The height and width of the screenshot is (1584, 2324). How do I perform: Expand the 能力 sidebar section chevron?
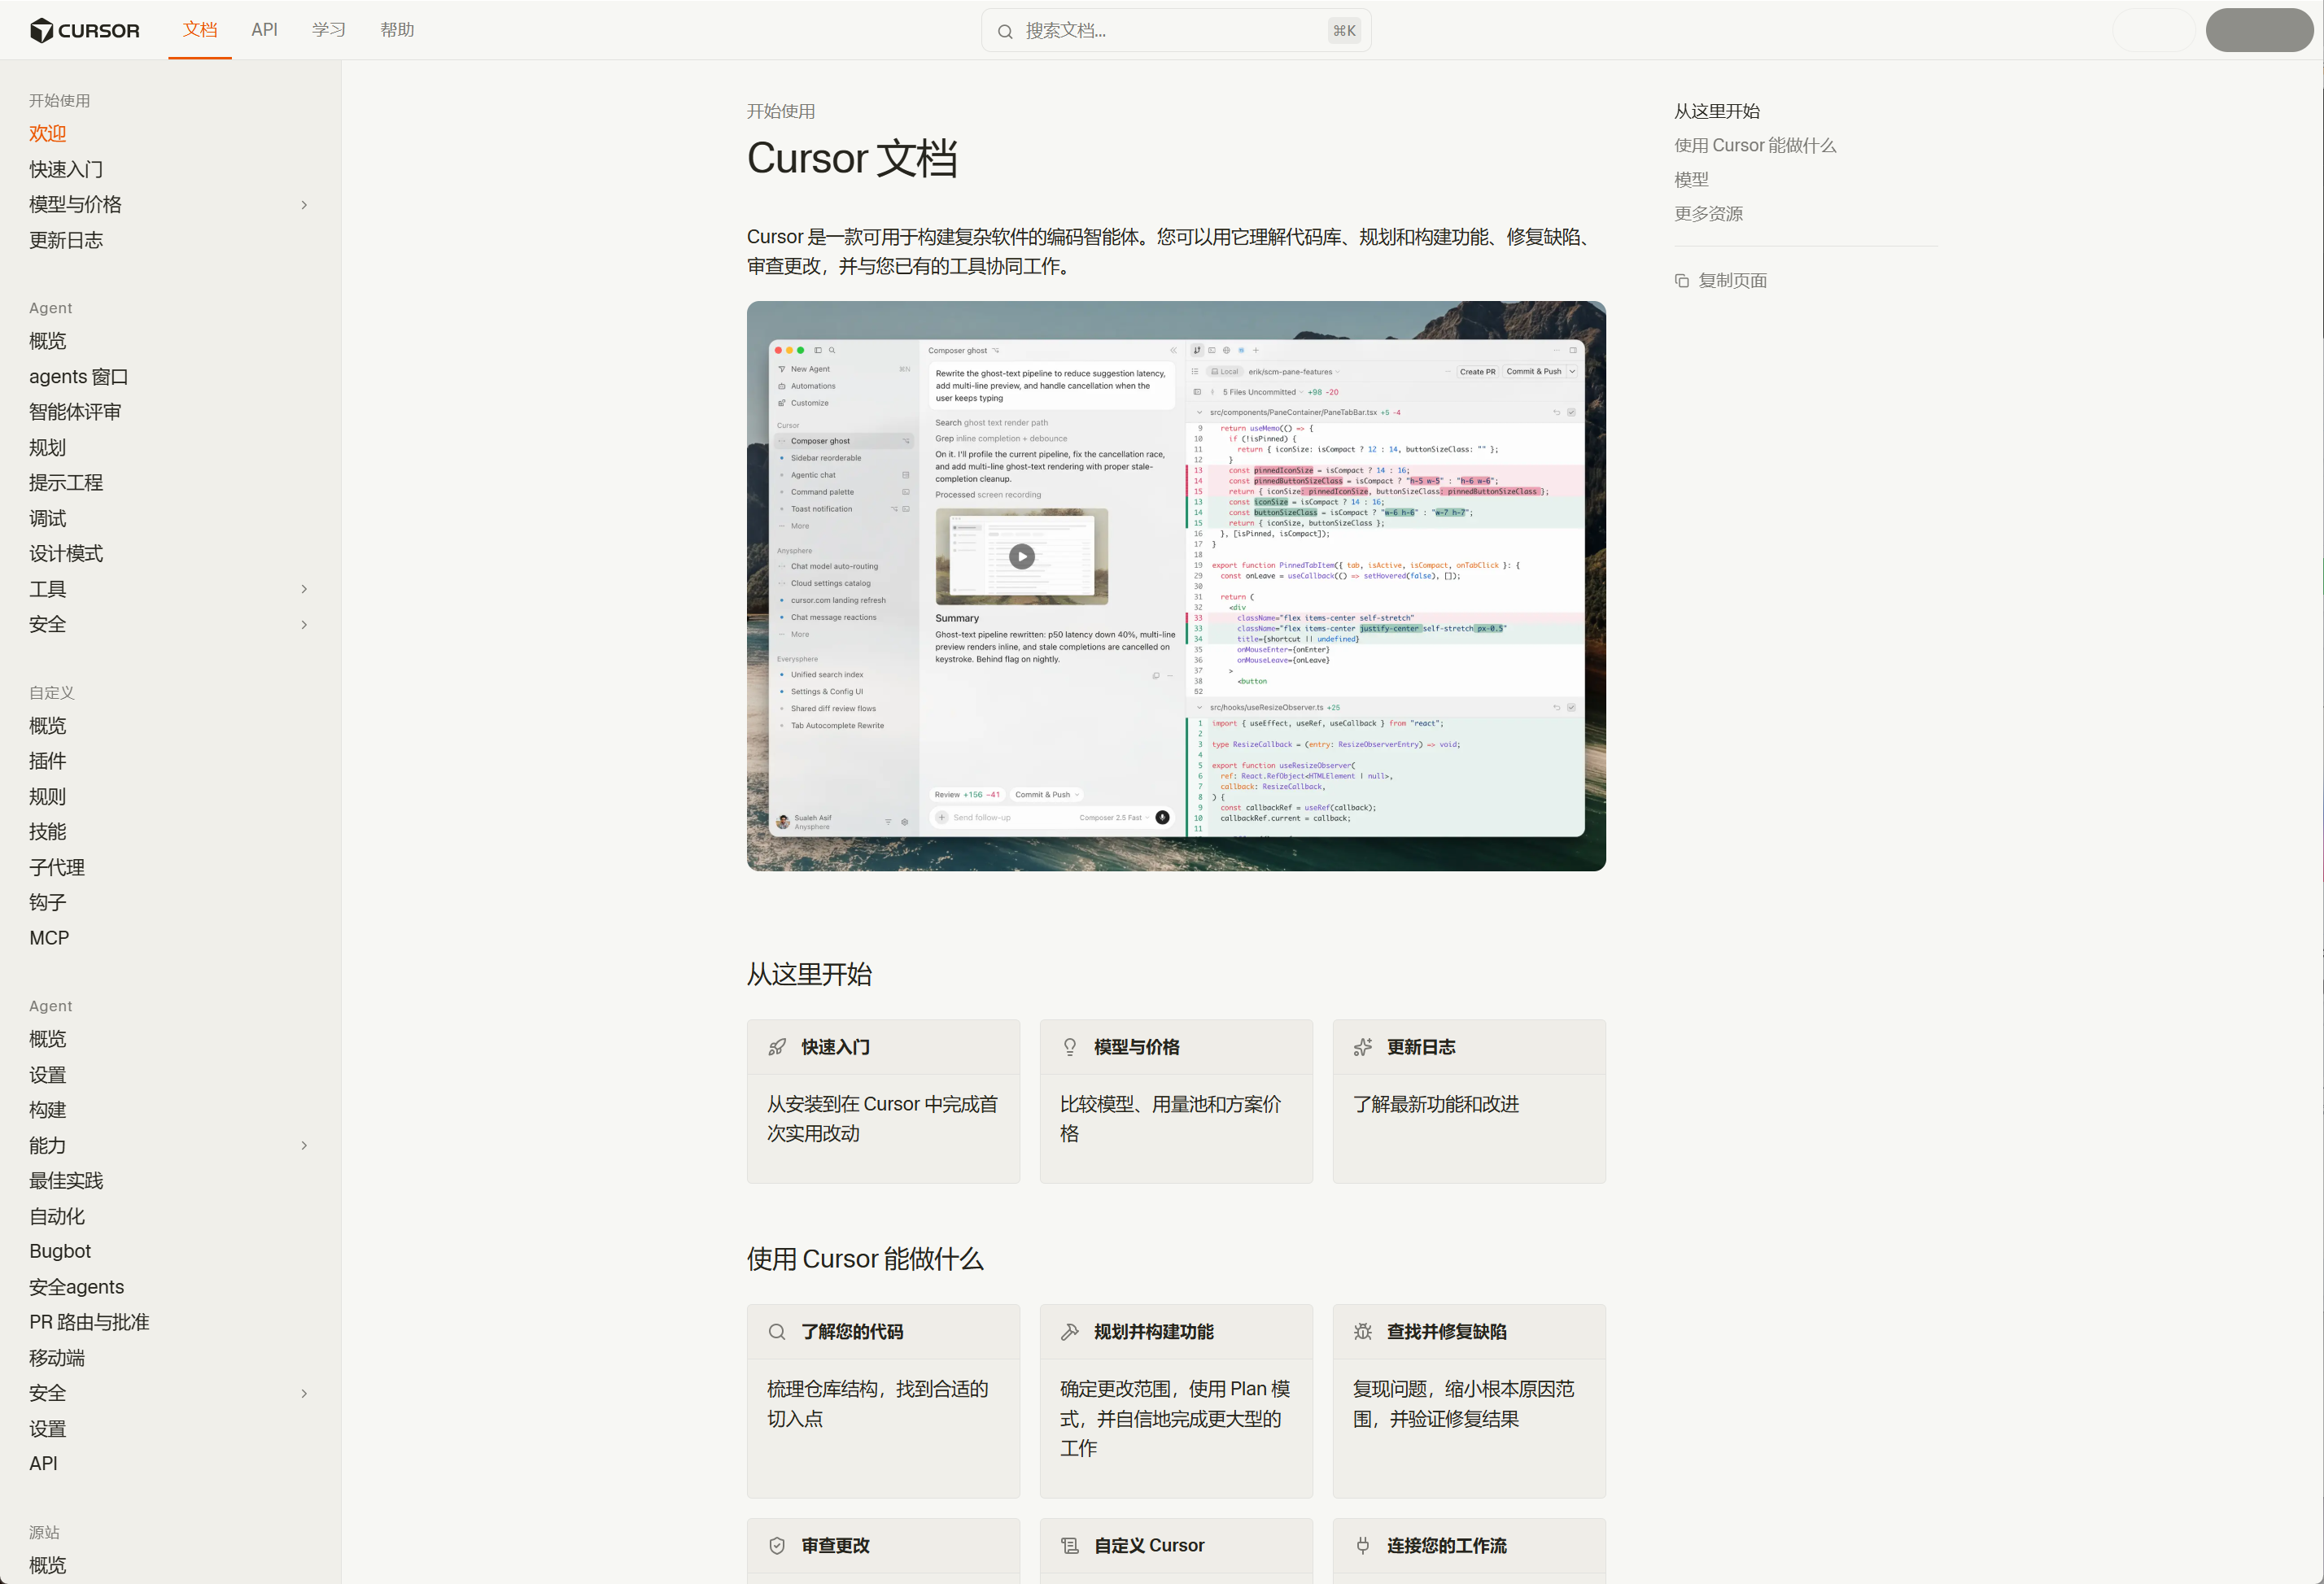tap(304, 1146)
